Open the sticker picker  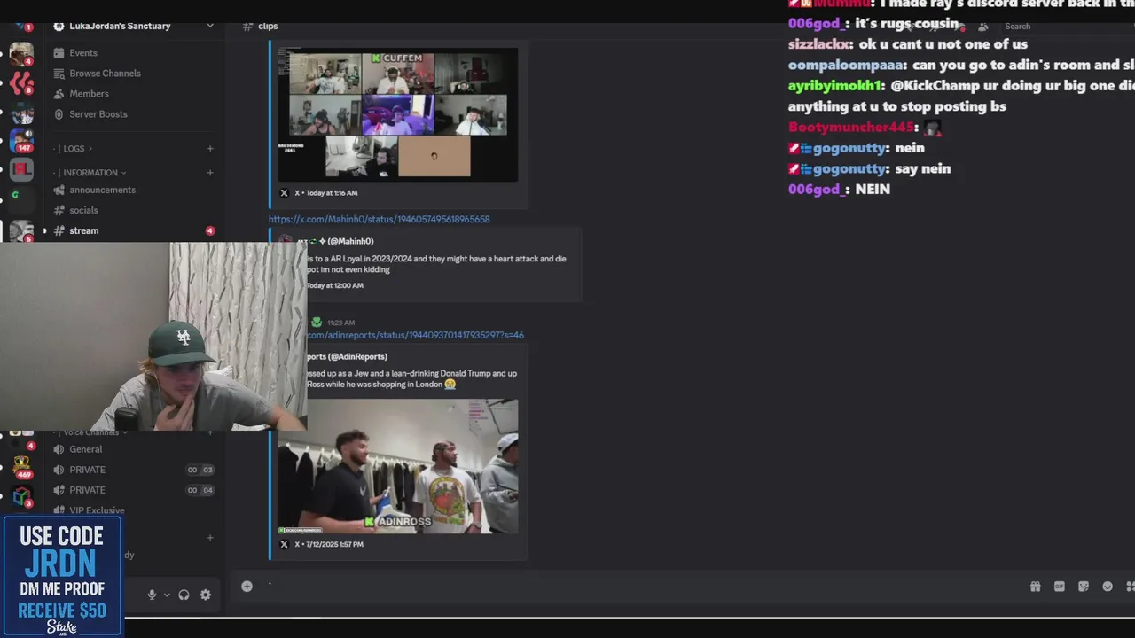point(1083,587)
